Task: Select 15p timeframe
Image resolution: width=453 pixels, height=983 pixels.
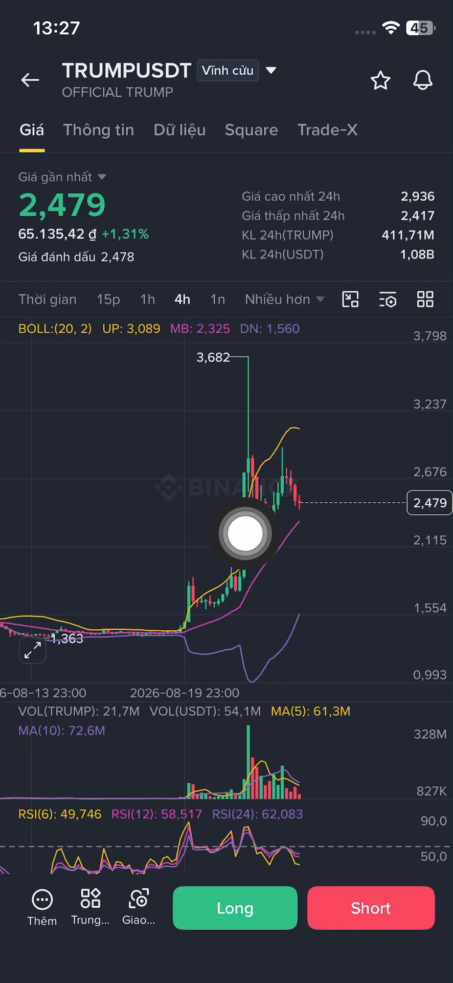Action: click(x=108, y=300)
